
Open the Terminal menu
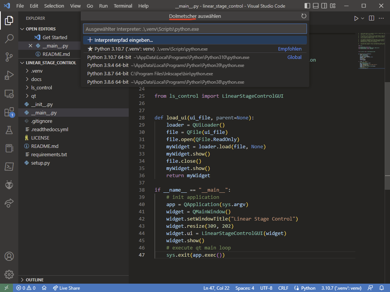123,6
